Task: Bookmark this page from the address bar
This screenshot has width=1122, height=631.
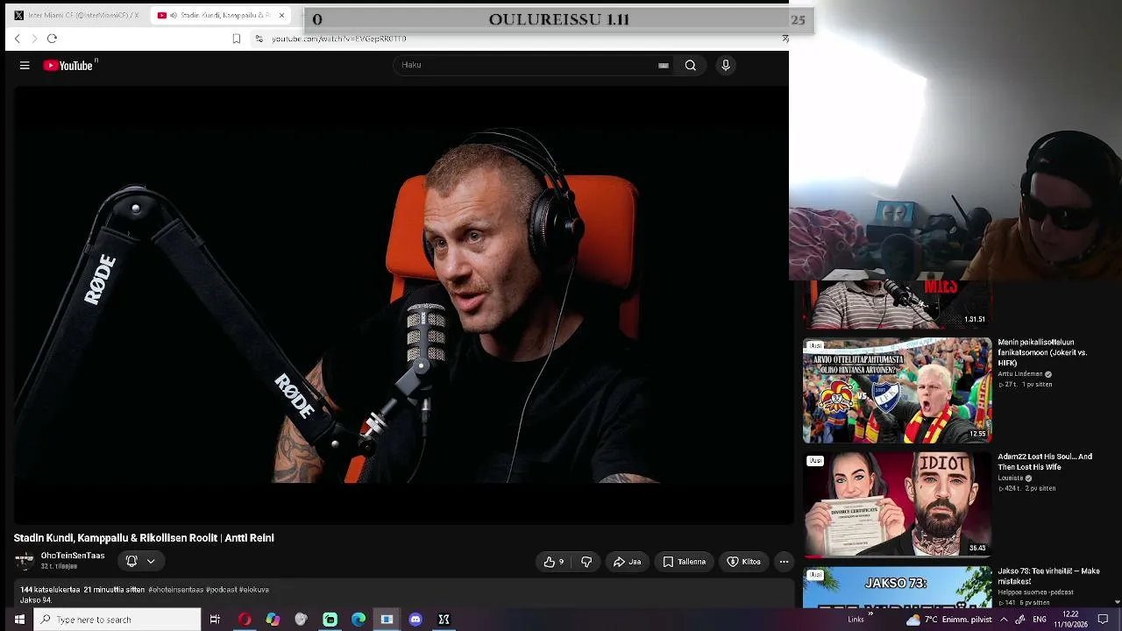Action: (237, 39)
